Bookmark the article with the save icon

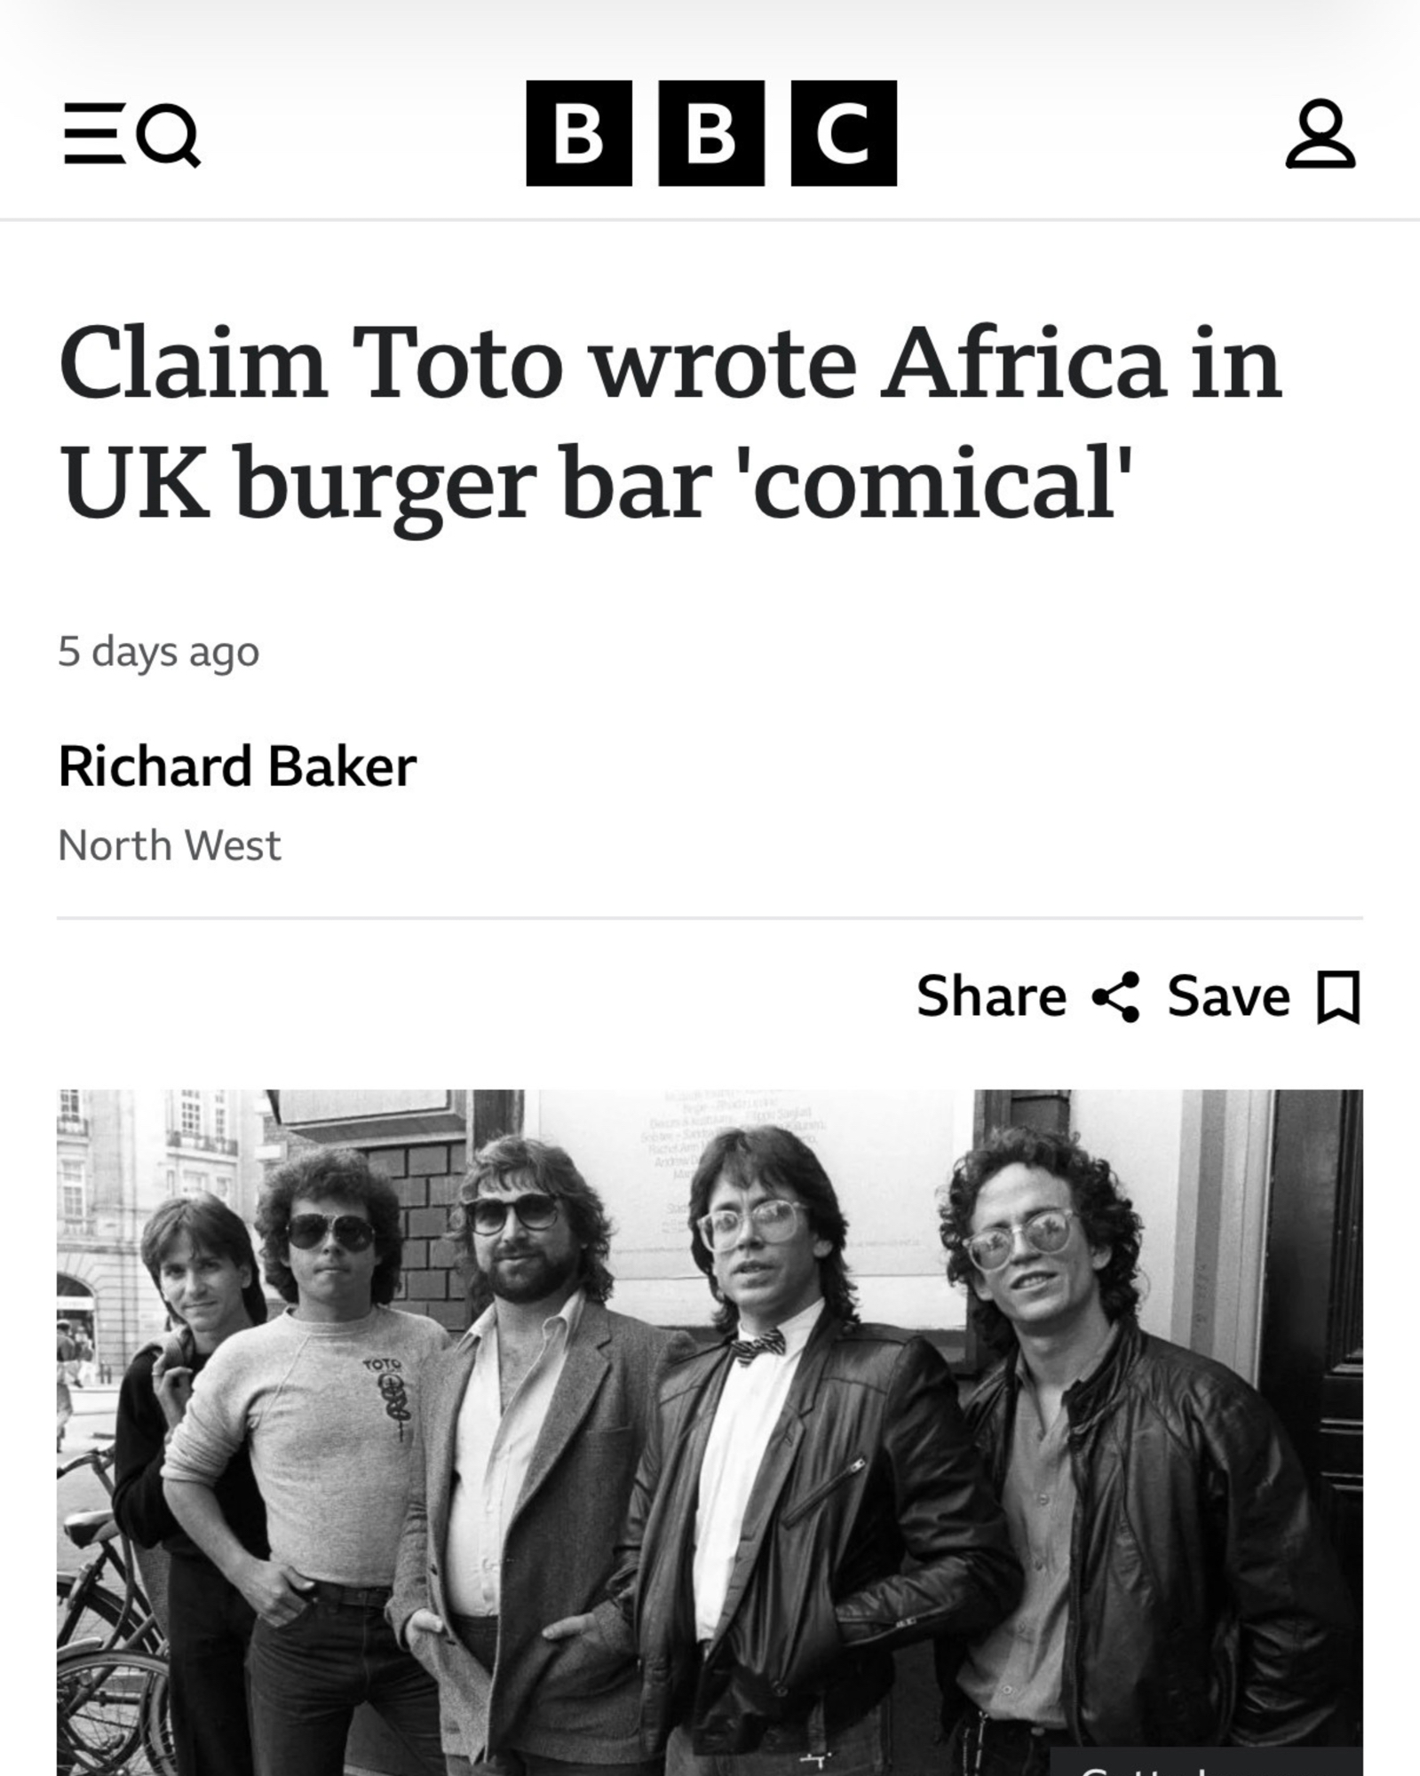(1338, 996)
